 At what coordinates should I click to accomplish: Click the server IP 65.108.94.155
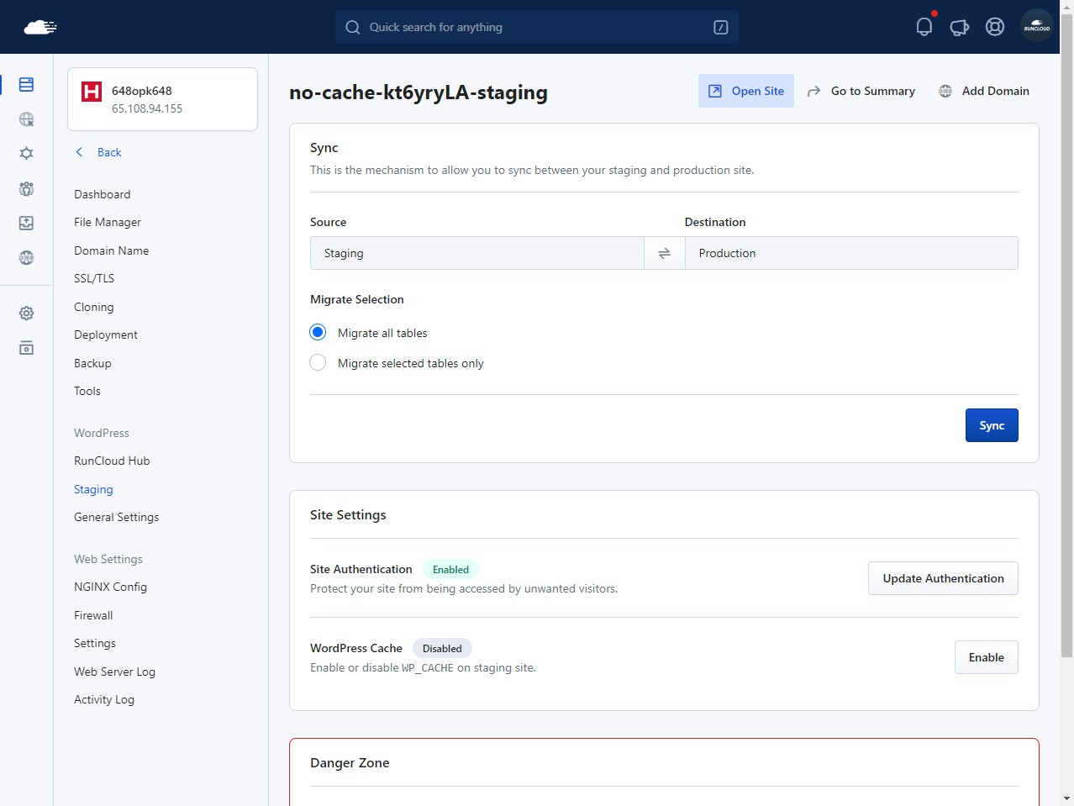click(147, 108)
